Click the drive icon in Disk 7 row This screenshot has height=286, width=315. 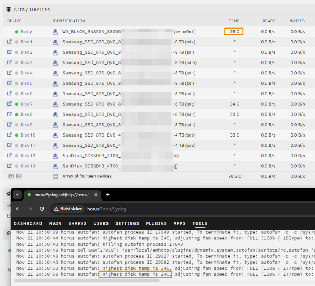(55, 104)
